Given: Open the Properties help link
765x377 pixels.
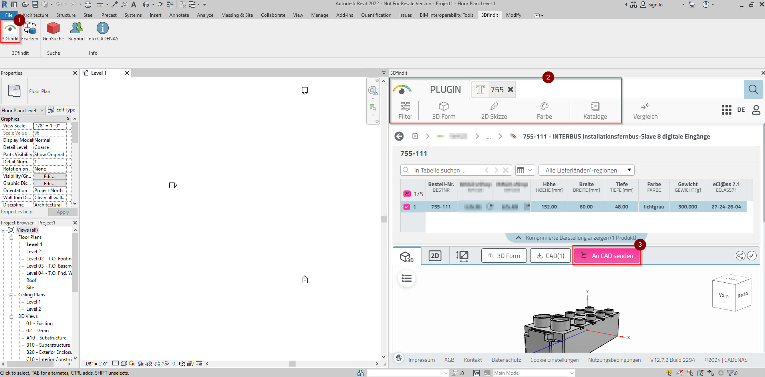Looking at the screenshot, I should point(16,212).
